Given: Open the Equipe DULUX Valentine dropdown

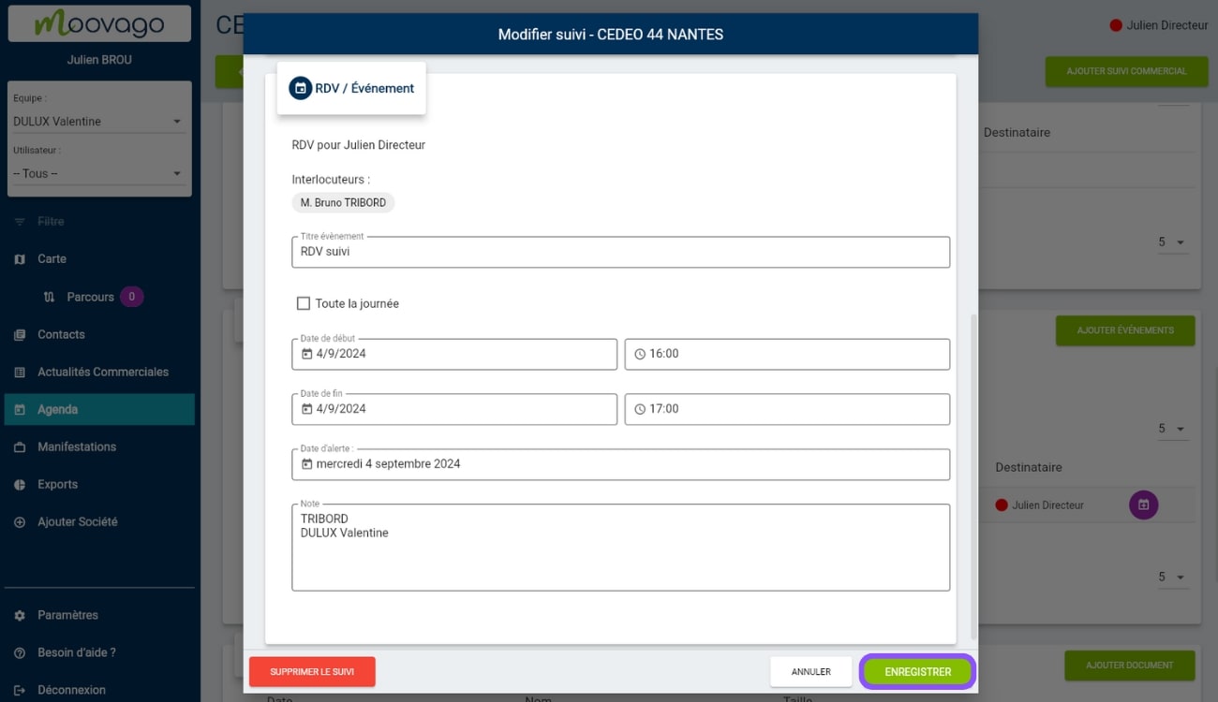Looking at the screenshot, I should (98, 122).
